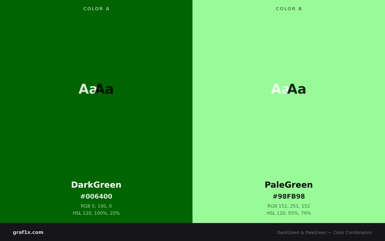The image size is (385, 241).
Task: Click the dark footer bar
Action: point(193,232)
